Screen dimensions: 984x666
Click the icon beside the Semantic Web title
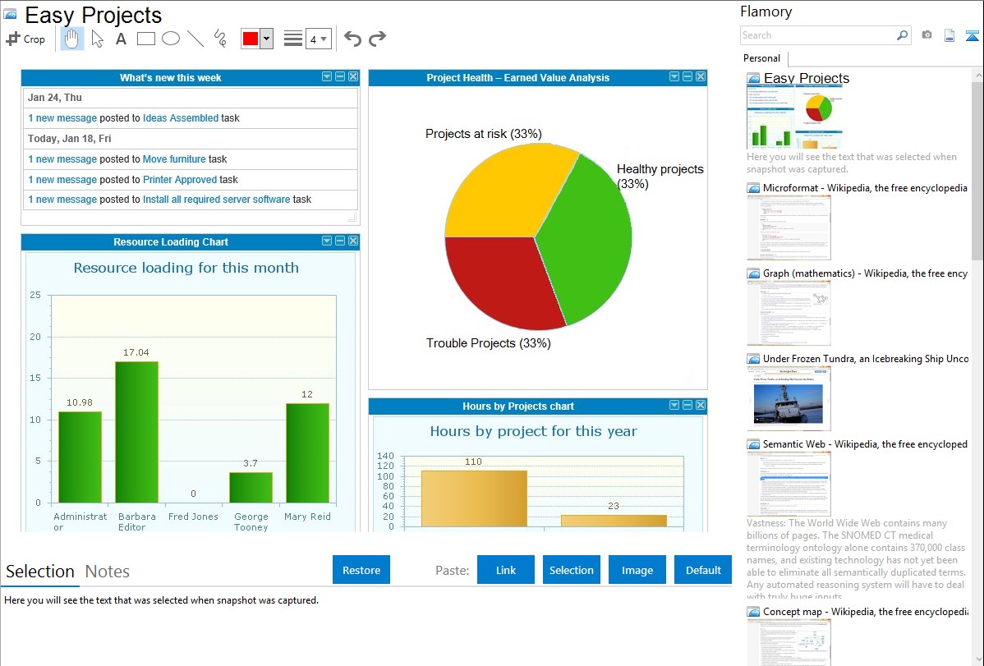tap(753, 444)
